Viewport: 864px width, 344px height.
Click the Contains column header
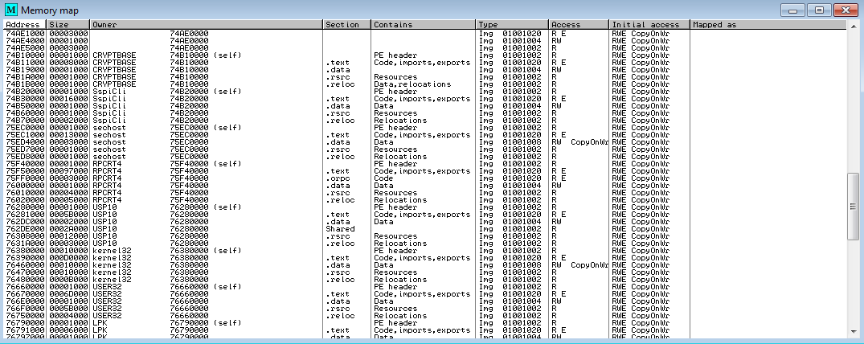[x=424, y=25]
